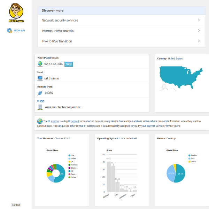Viewport: 209px width, 209px height.
Task: Click the JSON API gear icon
Action: point(9,31)
